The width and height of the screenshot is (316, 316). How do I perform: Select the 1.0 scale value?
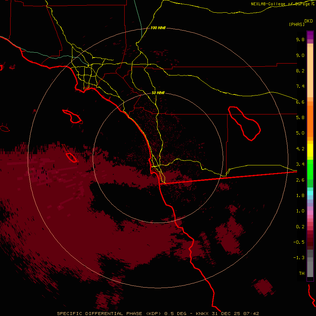click(300, 211)
